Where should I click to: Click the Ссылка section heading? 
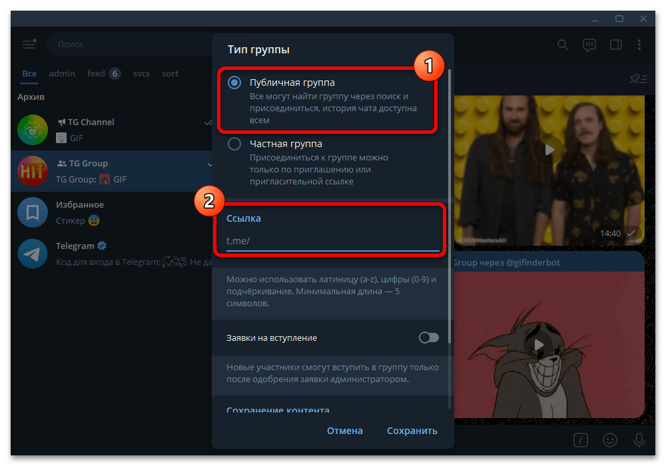(243, 218)
